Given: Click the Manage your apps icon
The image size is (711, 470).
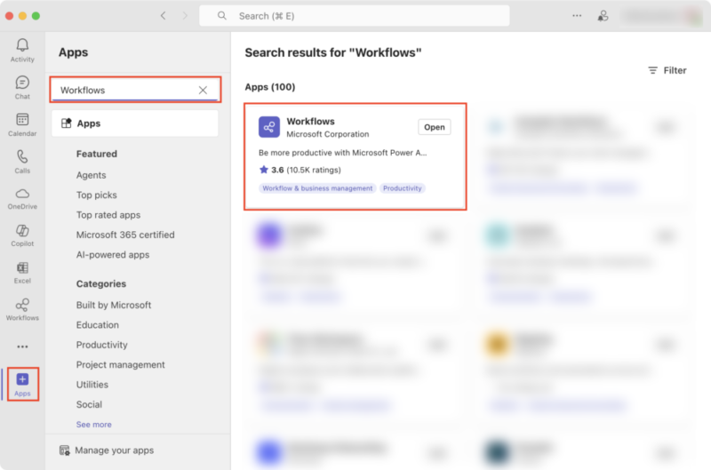Looking at the screenshot, I should (64, 450).
